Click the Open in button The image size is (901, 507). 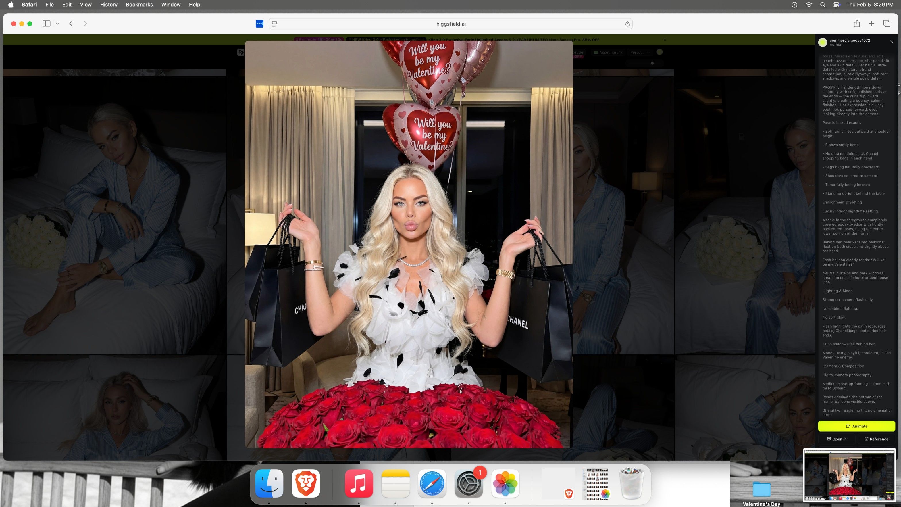coord(837,439)
